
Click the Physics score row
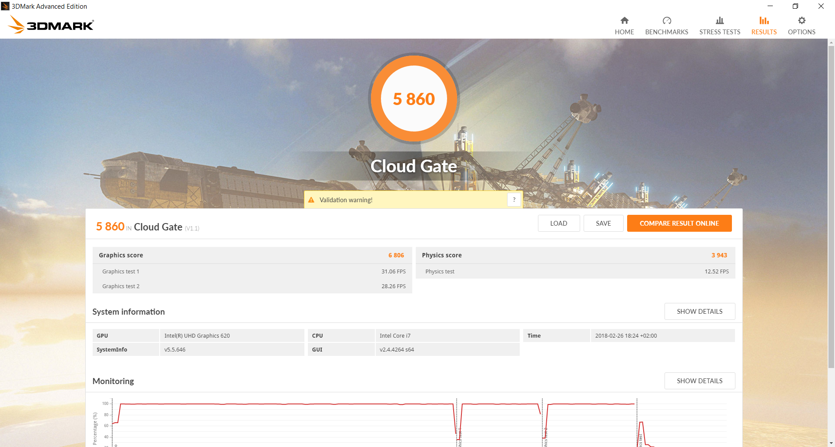tap(575, 255)
